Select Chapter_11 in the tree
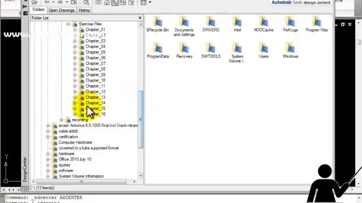The height and width of the screenshot is (203, 362). (96, 86)
